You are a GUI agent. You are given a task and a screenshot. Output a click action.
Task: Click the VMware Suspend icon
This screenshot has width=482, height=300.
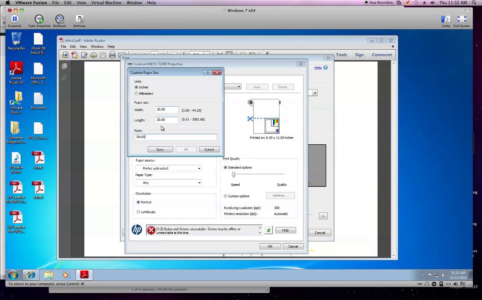pyautogui.click(x=14, y=19)
